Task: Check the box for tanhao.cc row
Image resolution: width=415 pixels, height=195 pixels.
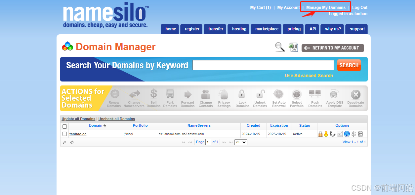Action: 64,134
